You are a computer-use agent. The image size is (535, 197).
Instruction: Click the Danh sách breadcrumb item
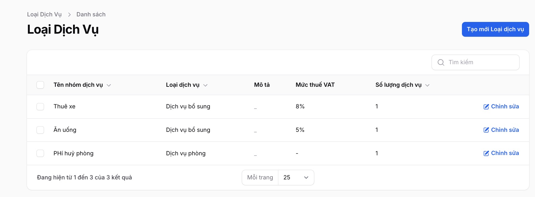[x=91, y=15]
